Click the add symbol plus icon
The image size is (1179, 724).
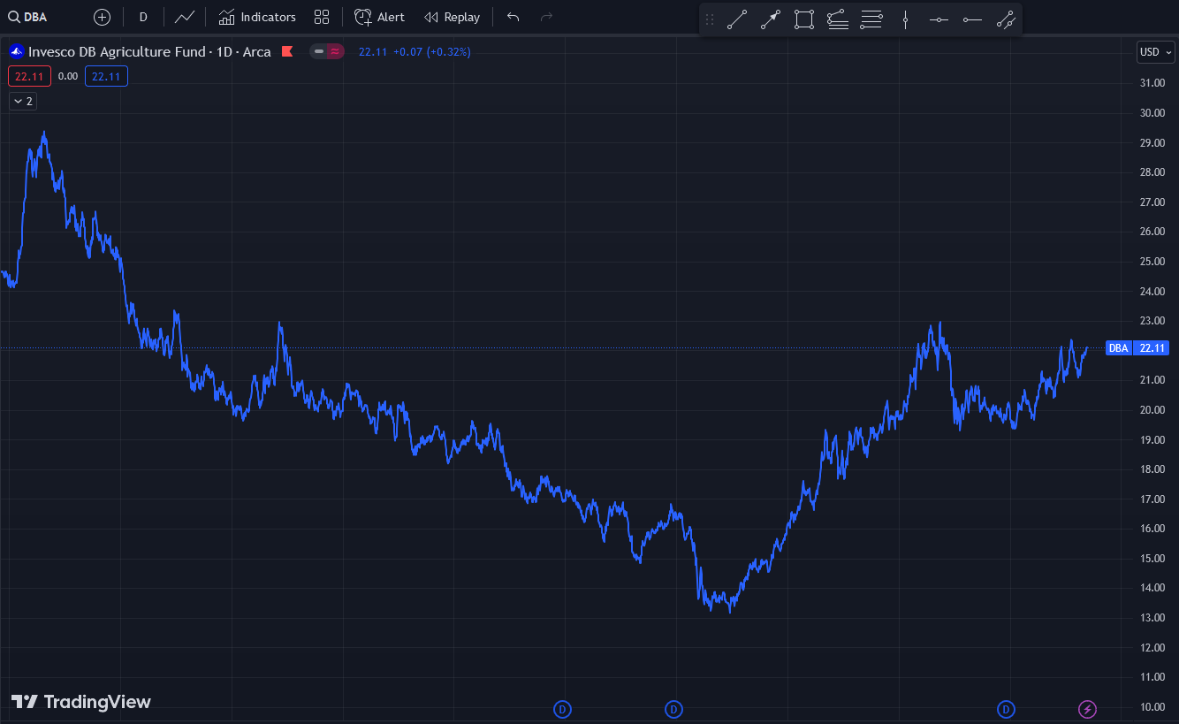[x=102, y=17]
